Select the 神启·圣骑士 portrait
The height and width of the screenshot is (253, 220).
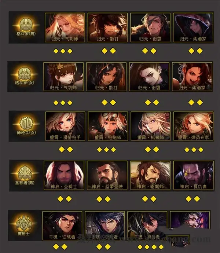pos(64,175)
